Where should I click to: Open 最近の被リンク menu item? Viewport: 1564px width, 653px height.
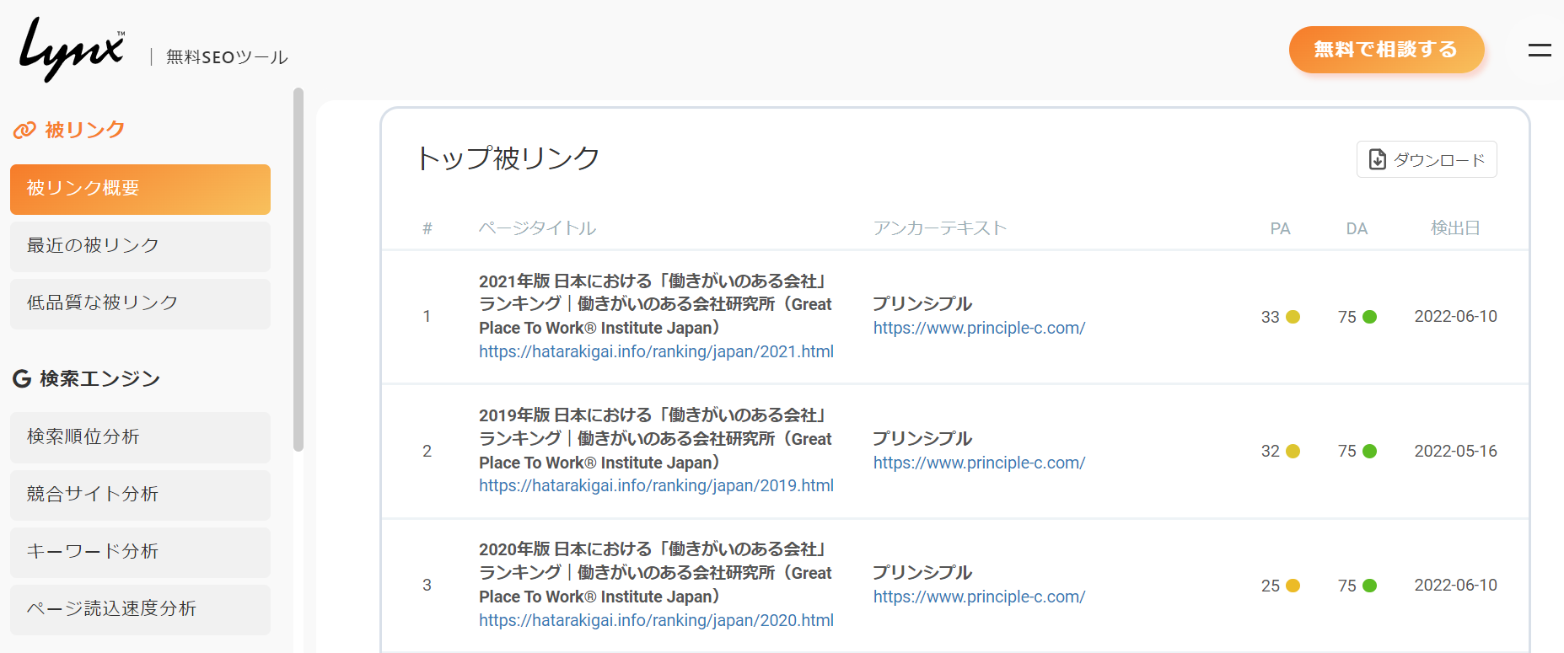[x=140, y=246]
